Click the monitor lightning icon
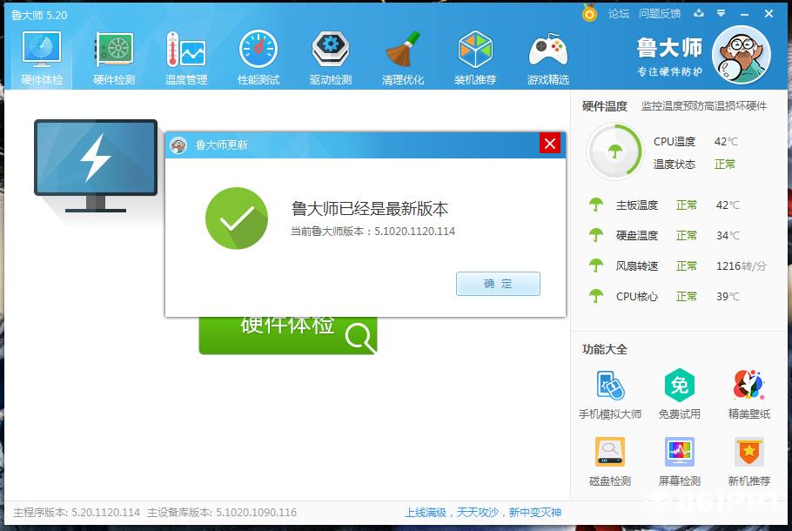The width and height of the screenshot is (792, 531). pos(96,165)
